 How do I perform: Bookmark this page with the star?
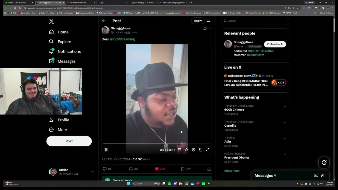[x=298, y=8]
